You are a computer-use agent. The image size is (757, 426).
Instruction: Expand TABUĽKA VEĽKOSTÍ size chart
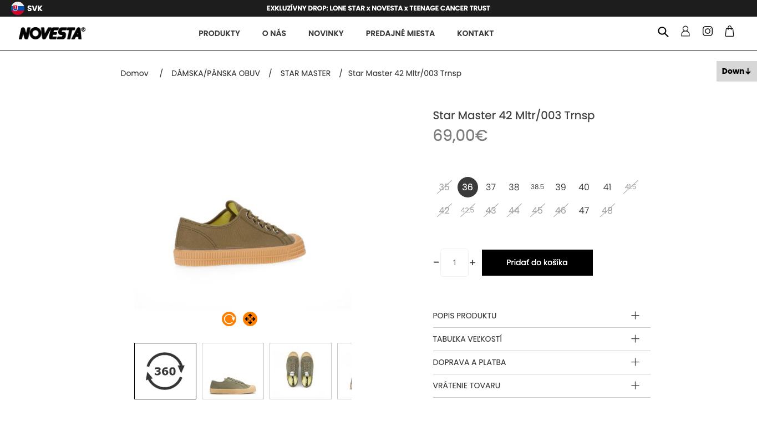541,339
